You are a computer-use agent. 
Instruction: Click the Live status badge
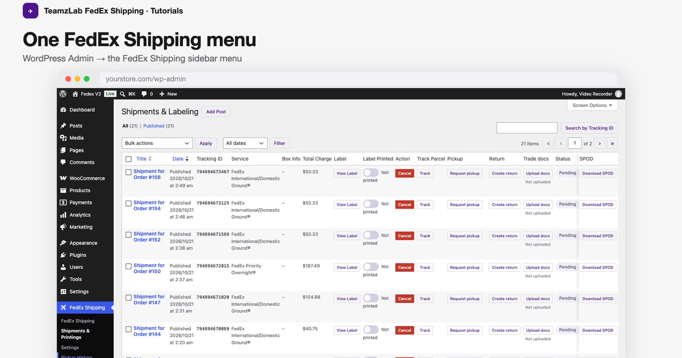tap(110, 94)
